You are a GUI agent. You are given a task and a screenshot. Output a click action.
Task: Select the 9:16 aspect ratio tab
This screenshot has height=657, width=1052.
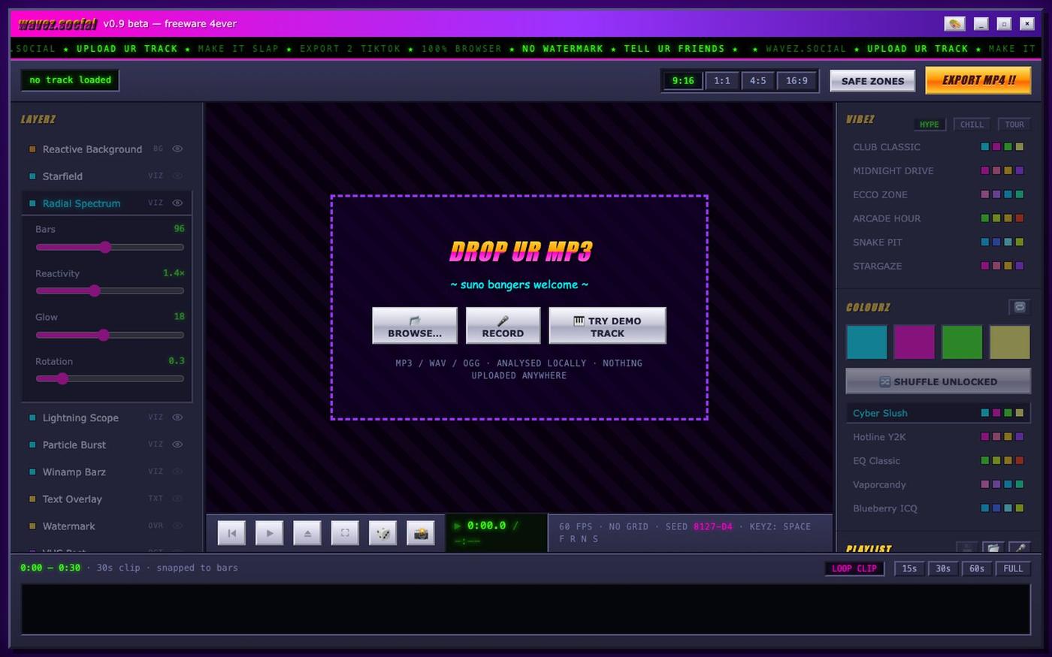[683, 81]
